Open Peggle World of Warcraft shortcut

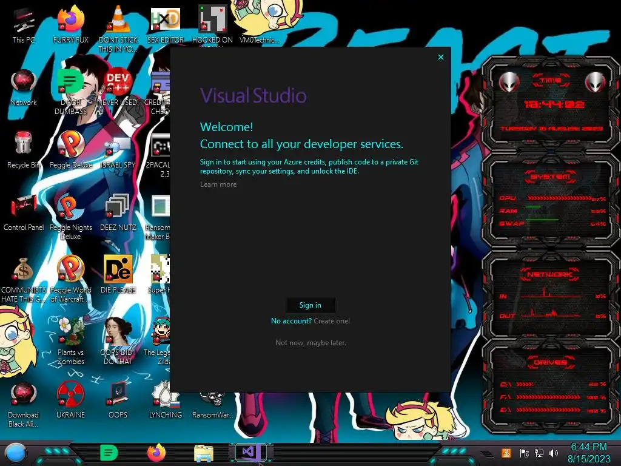tap(70, 280)
